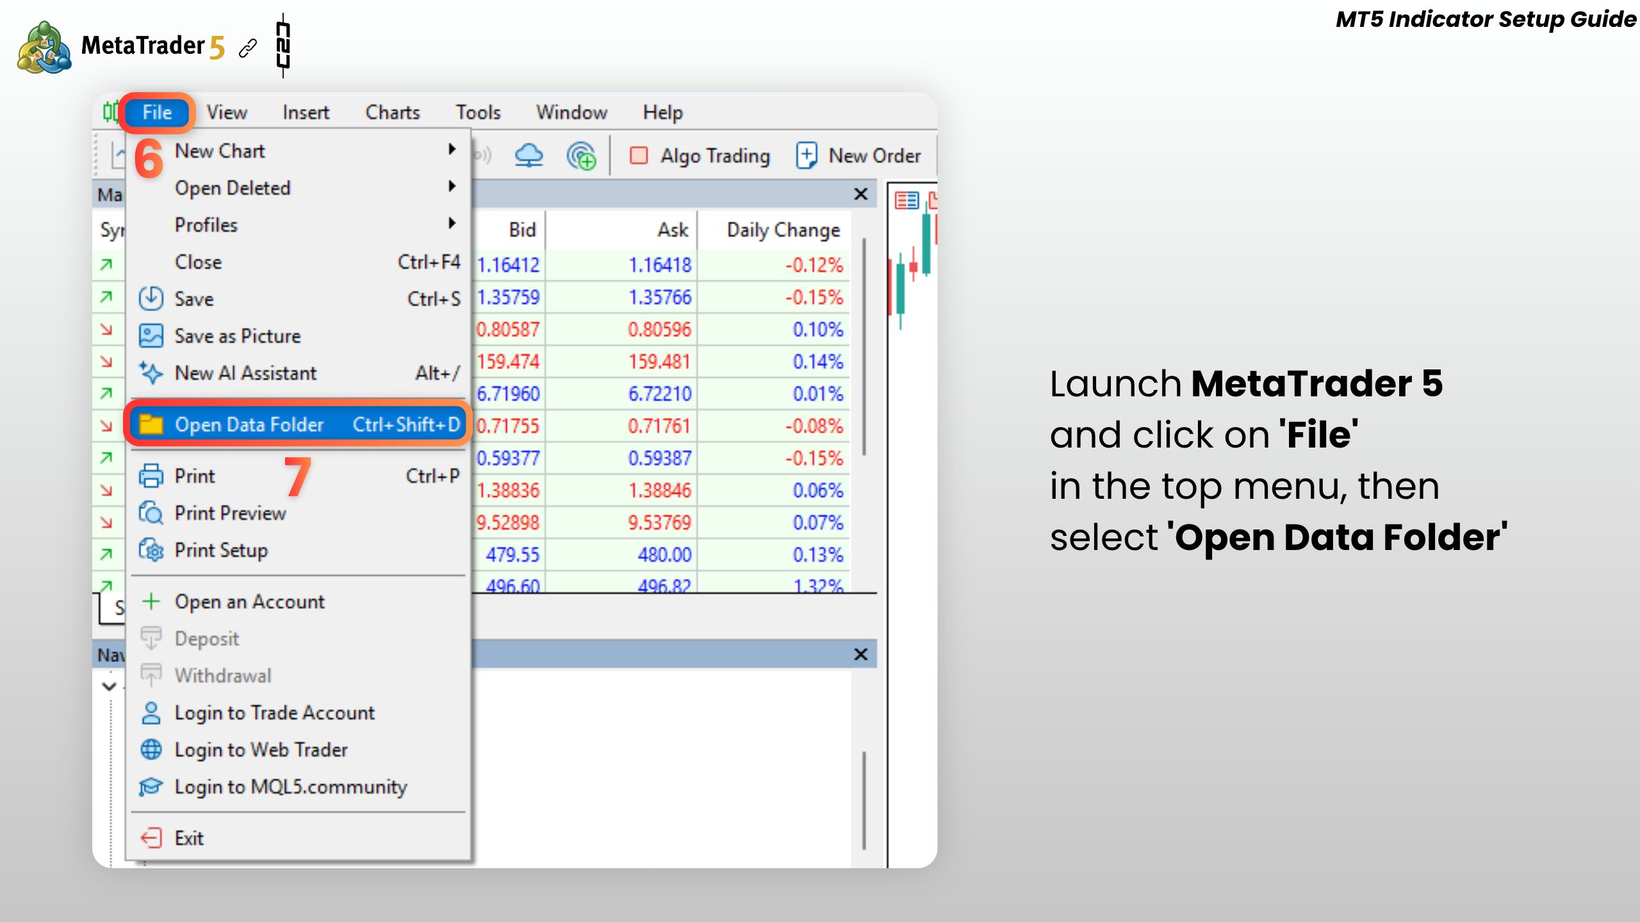Click ask value 9.53769
This screenshot has height=922, width=1640.
tap(660, 522)
